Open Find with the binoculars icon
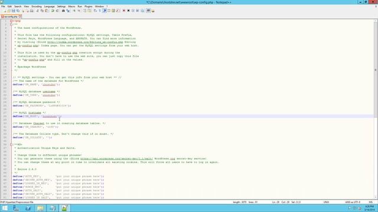 pyautogui.click(x=63, y=11)
